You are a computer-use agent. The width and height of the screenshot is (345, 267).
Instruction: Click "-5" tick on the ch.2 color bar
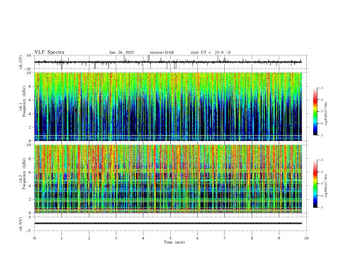321,184
